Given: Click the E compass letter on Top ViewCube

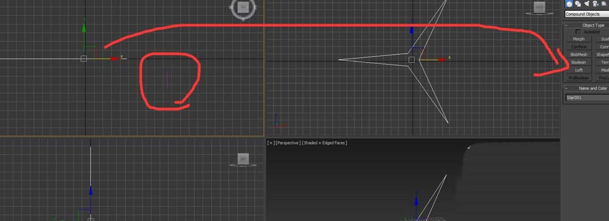Looking at the screenshot, I should click(x=255, y=7).
